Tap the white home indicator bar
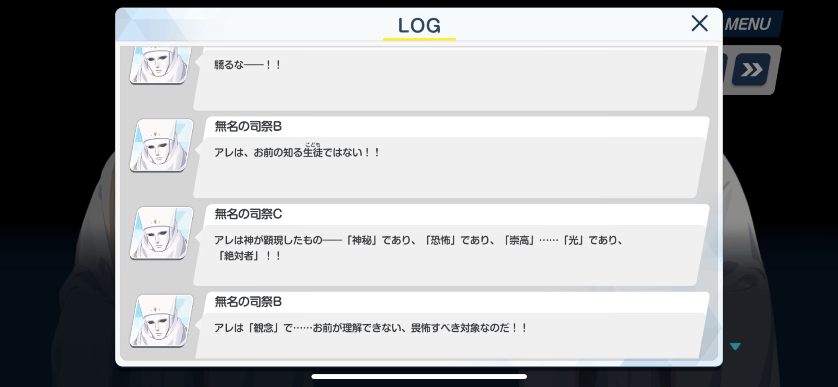The width and height of the screenshot is (838, 387). pyautogui.click(x=419, y=377)
